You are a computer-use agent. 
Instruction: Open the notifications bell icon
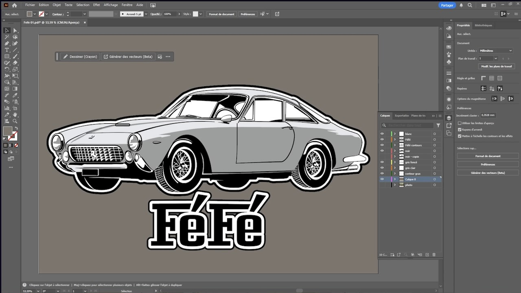461,5
